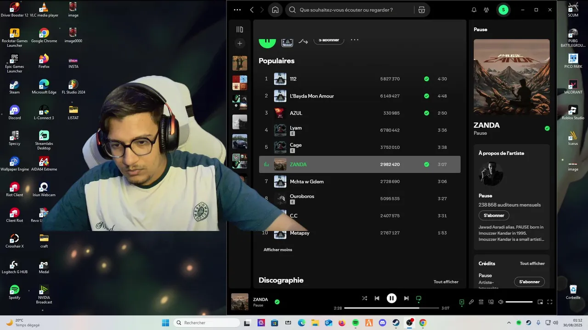Screen dimensions: 588x330
Task: Toggle the artist page shuffle icon
Action: coord(303,41)
